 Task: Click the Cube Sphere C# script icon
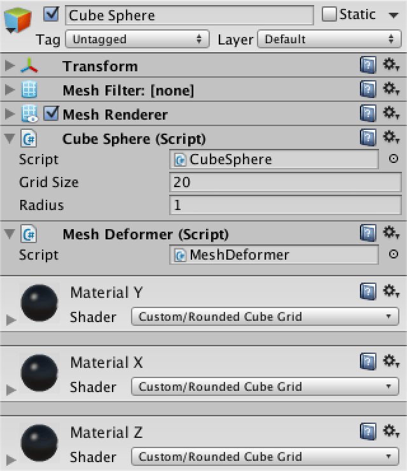click(x=29, y=139)
